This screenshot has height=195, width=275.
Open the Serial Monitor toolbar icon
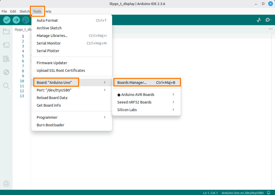268,20
